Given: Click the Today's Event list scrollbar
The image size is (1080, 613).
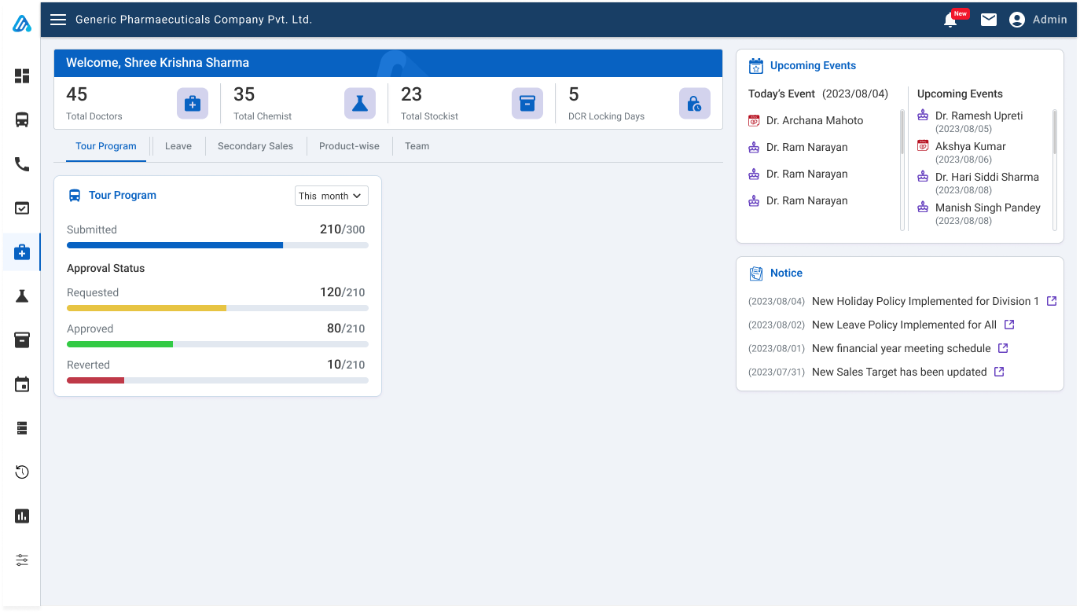Looking at the screenshot, I should [902, 170].
